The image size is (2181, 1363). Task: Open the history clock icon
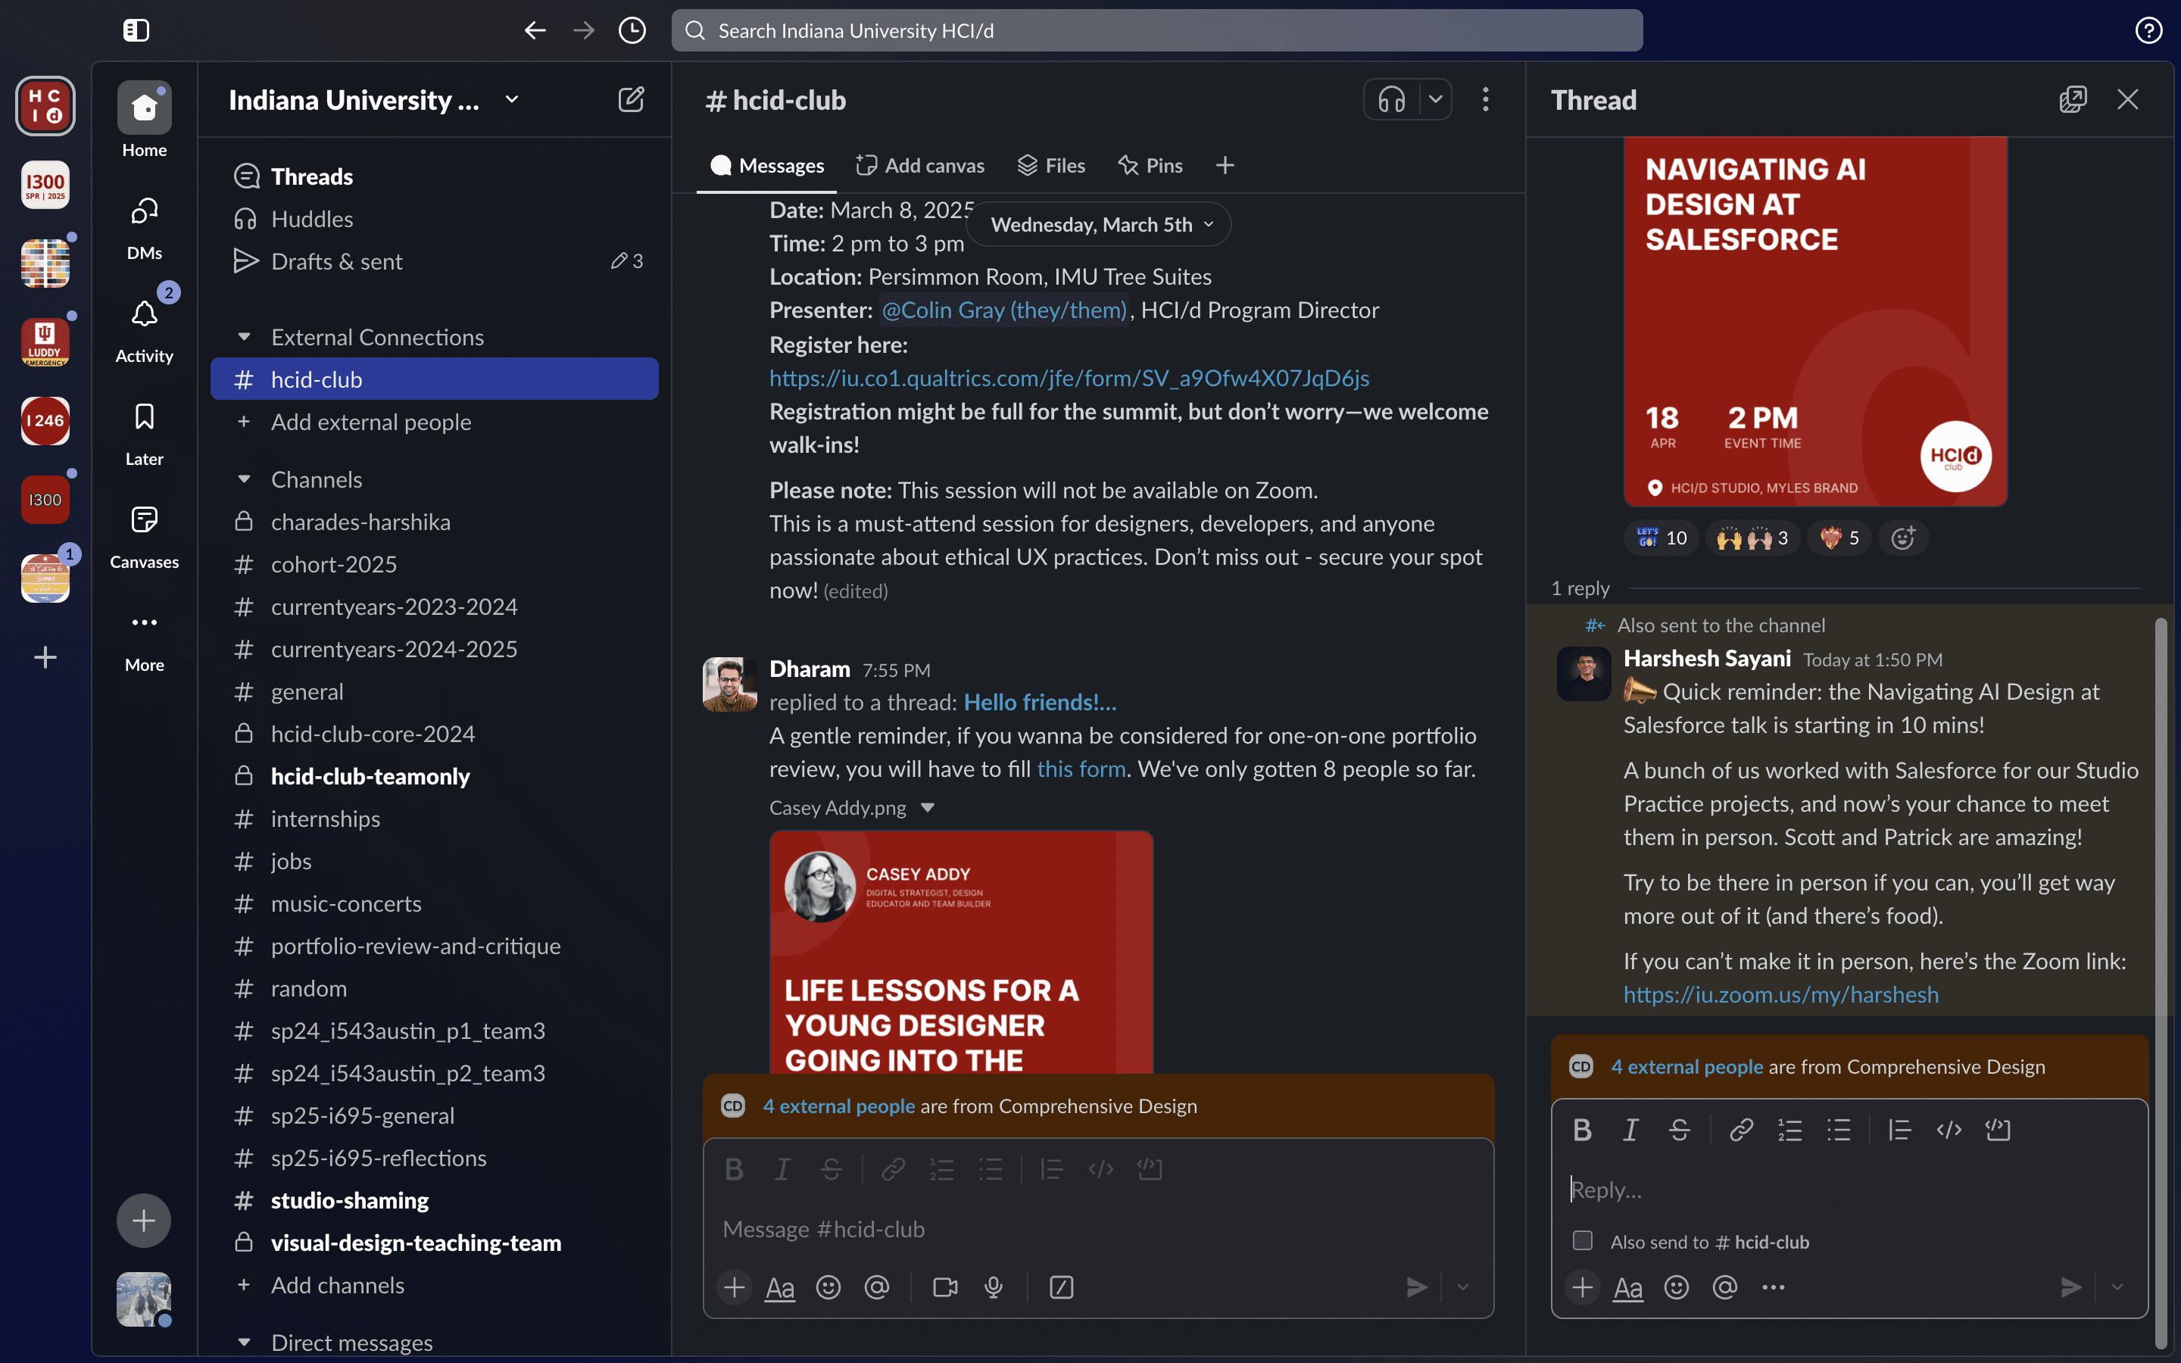(x=632, y=30)
